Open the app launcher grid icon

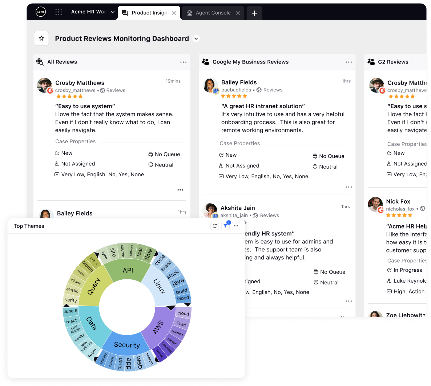tap(59, 12)
